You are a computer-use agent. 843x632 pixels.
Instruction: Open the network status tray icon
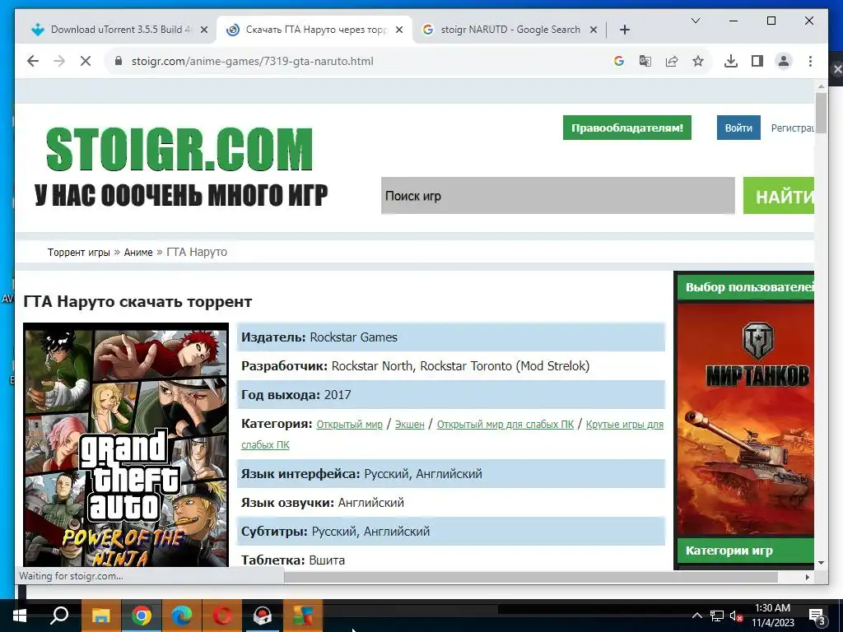tap(717, 616)
